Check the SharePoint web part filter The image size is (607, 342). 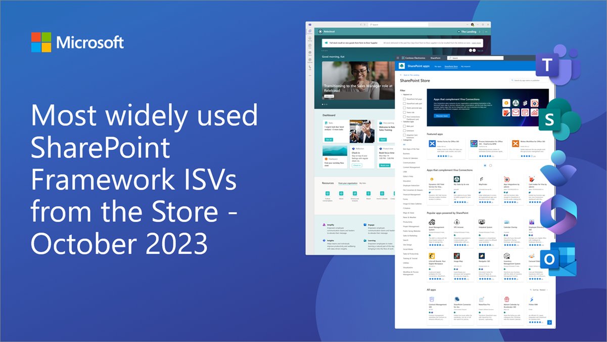click(404, 104)
